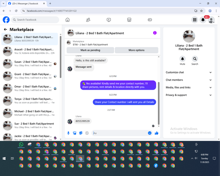Open the tab search dropdown arrow
Viewport: 220px width, 176px height.
[x=4, y=4]
